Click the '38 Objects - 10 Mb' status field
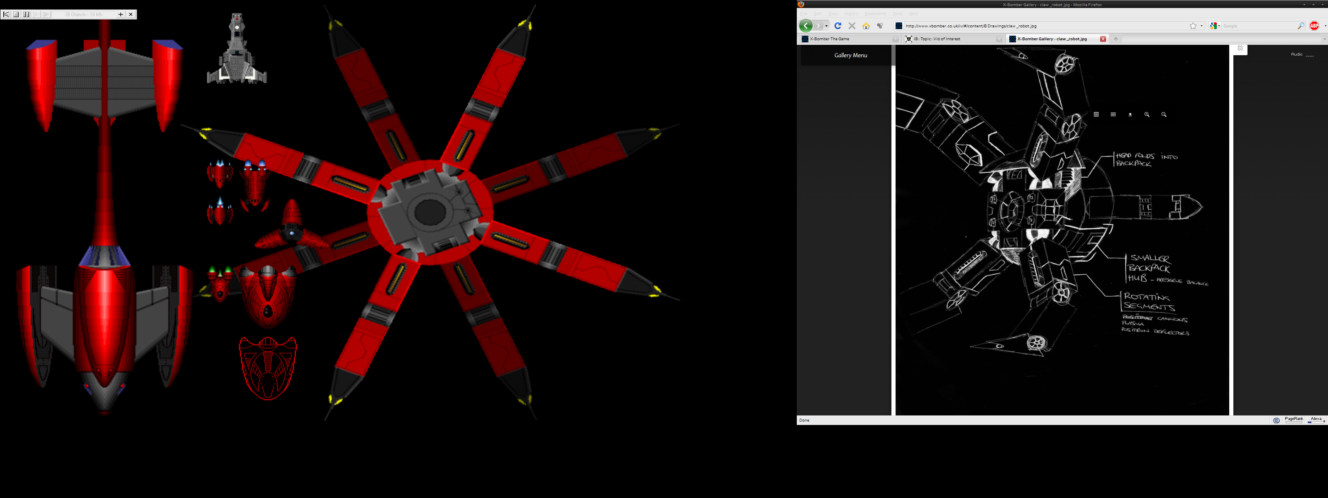 point(83,15)
